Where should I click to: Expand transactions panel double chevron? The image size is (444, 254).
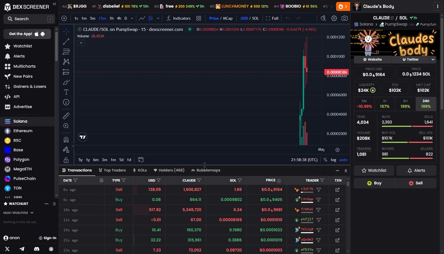pyautogui.click(x=346, y=171)
